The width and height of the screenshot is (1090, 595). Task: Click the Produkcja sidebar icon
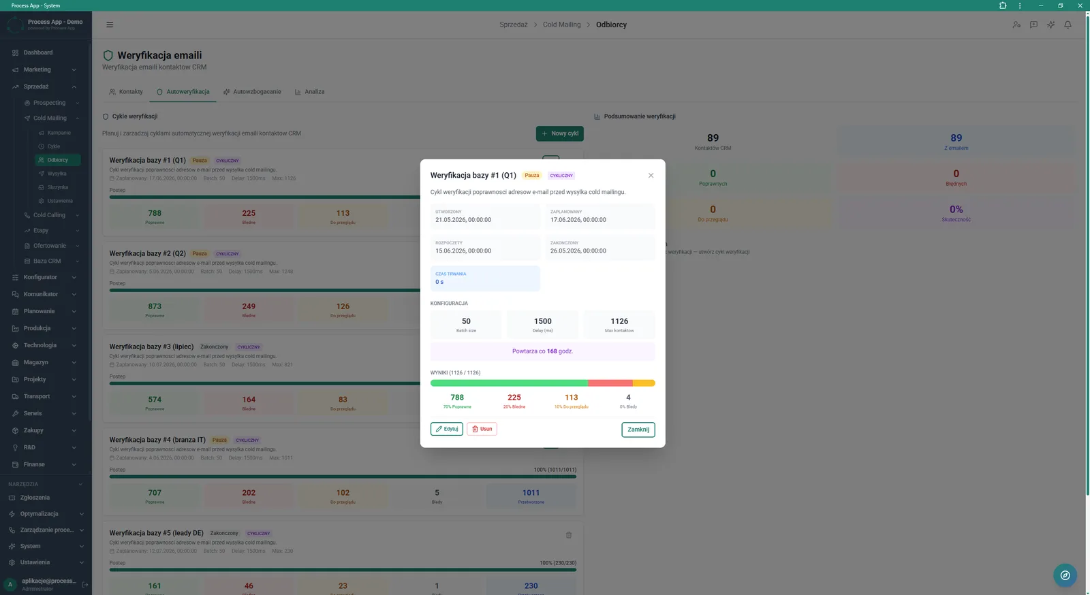pyautogui.click(x=15, y=328)
